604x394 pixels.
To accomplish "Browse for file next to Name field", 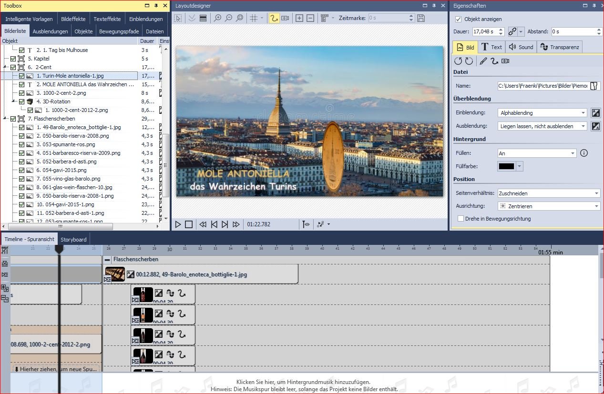I will (594, 86).
